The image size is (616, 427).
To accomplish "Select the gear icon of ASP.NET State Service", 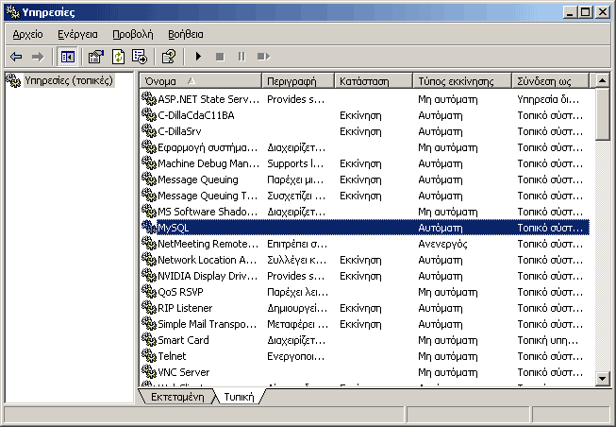I will click(x=149, y=98).
